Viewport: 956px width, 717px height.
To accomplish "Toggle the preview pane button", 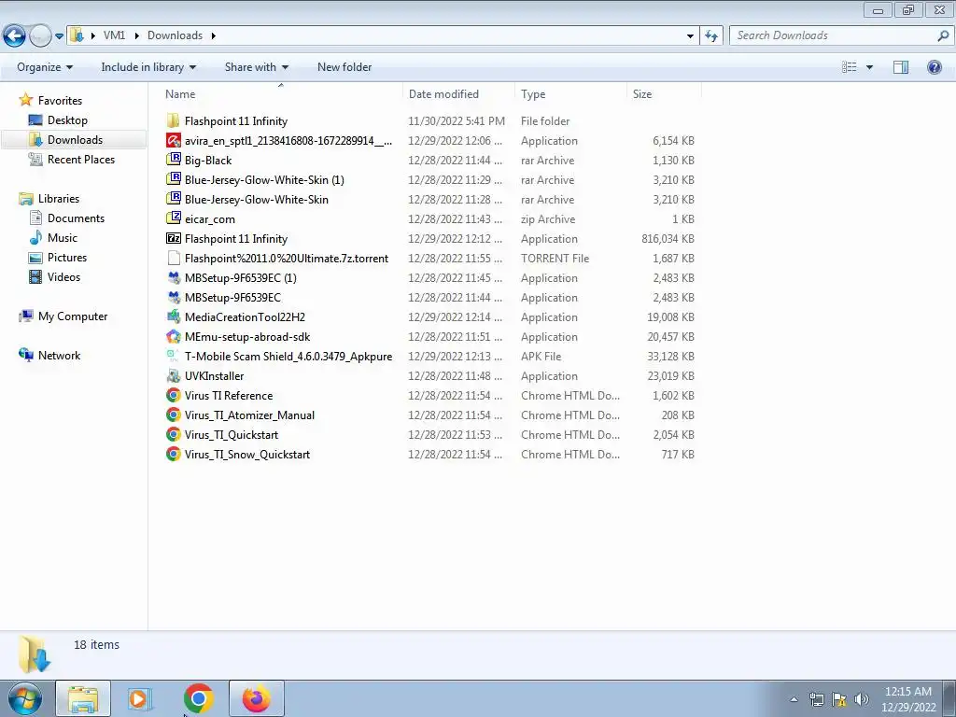I will click(901, 67).
